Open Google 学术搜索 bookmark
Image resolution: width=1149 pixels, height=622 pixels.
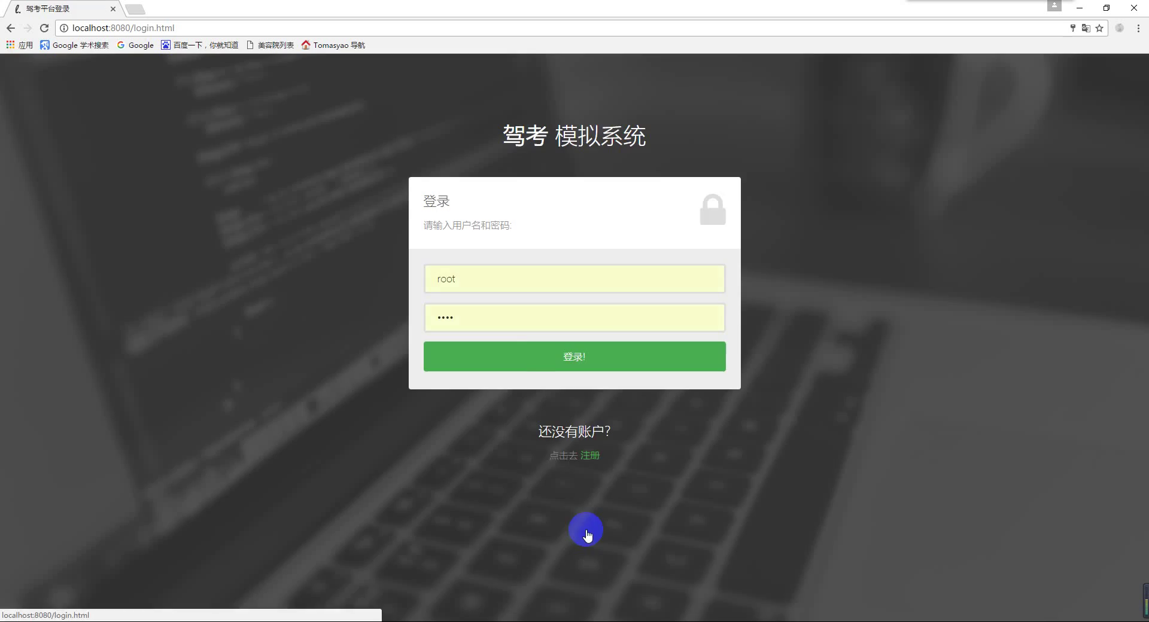[74, 45]
